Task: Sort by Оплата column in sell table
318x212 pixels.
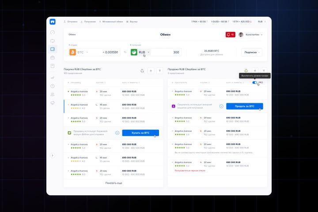Action: point(205,83)
